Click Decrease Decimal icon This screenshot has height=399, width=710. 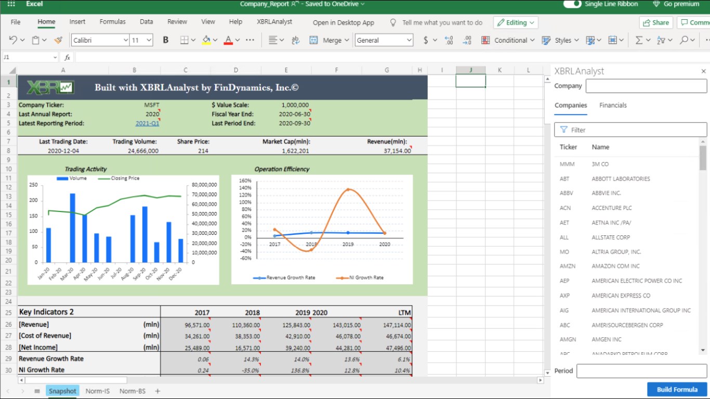[x=467, y=40]
